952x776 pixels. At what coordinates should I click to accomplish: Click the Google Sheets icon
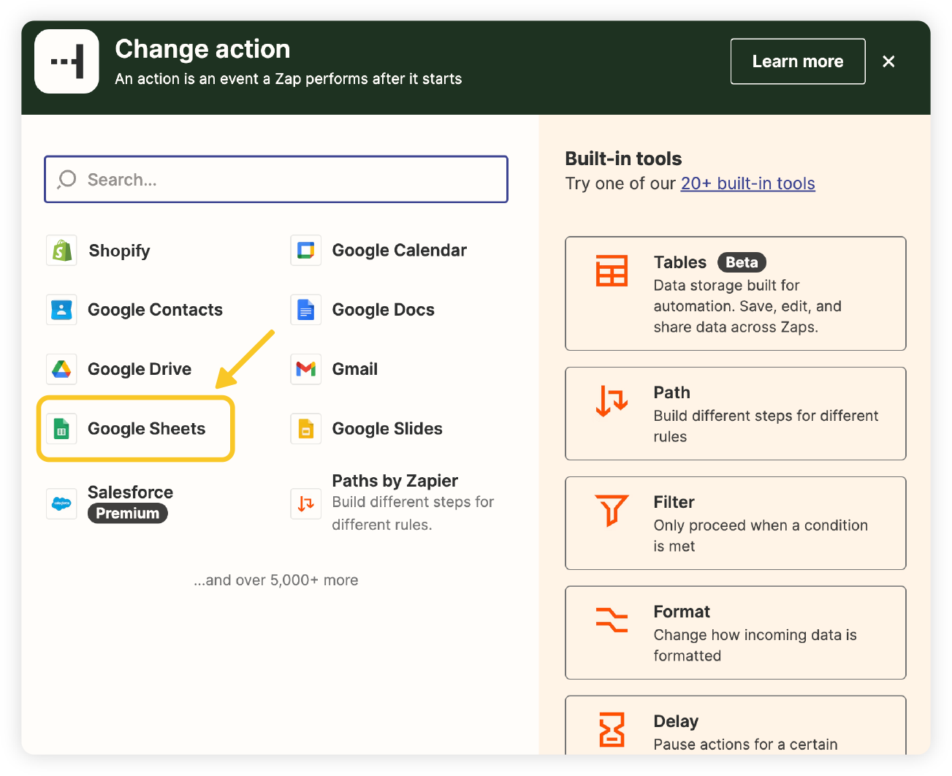click(x=62, y=429)
